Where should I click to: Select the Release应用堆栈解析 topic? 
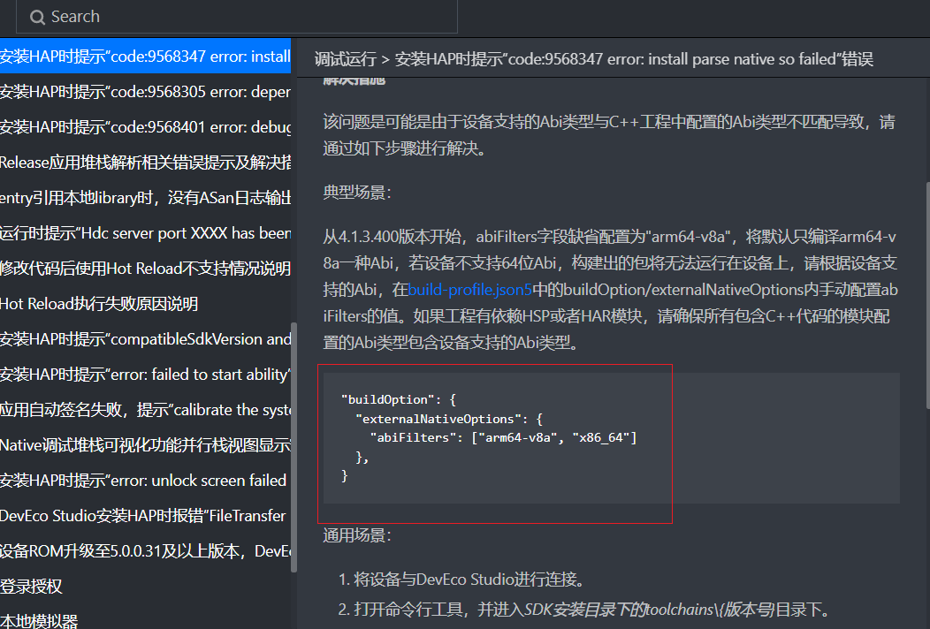[x=141, y=162]
